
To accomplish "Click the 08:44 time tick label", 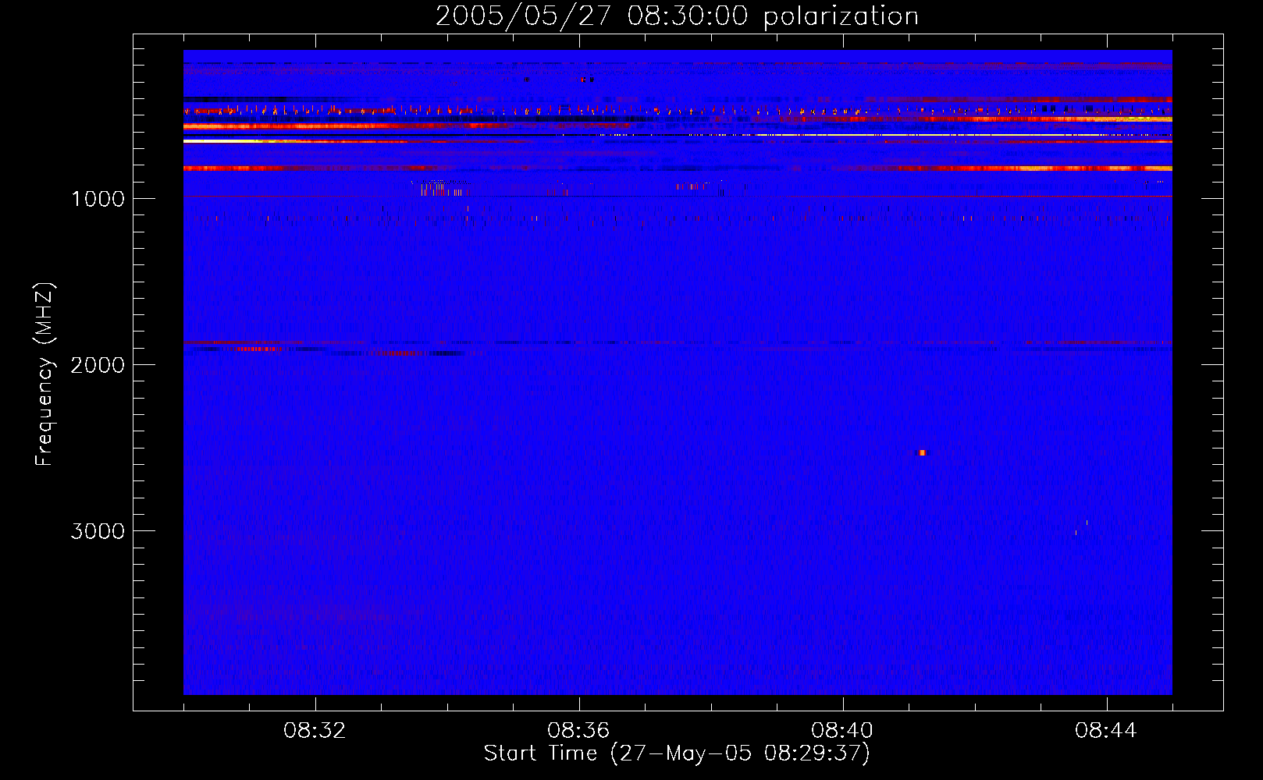I will coord(1106,731).
